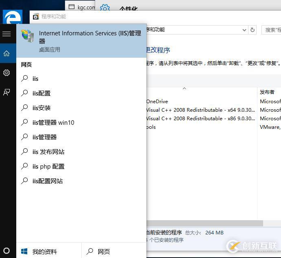Open Microsoft Edge desktop icon
Image resolution: width=281 pixels, height=258 pixels.
[13, 17]
